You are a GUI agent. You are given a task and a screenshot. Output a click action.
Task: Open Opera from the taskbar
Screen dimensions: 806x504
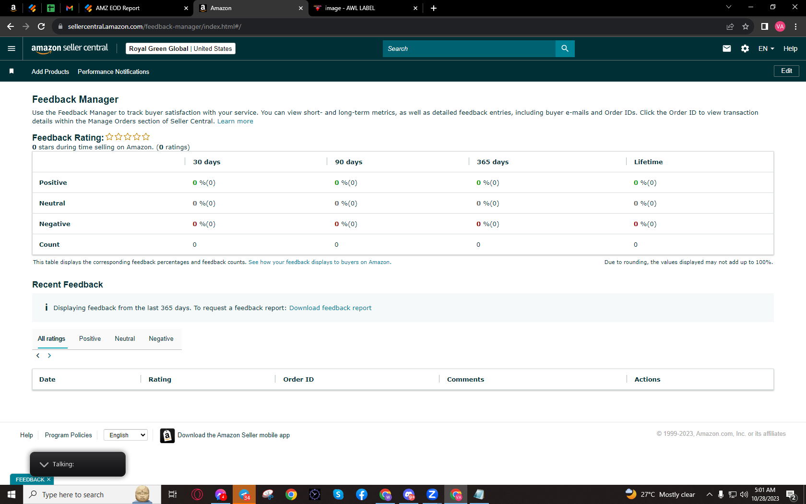pyautogui.click(x=197, y=494)
